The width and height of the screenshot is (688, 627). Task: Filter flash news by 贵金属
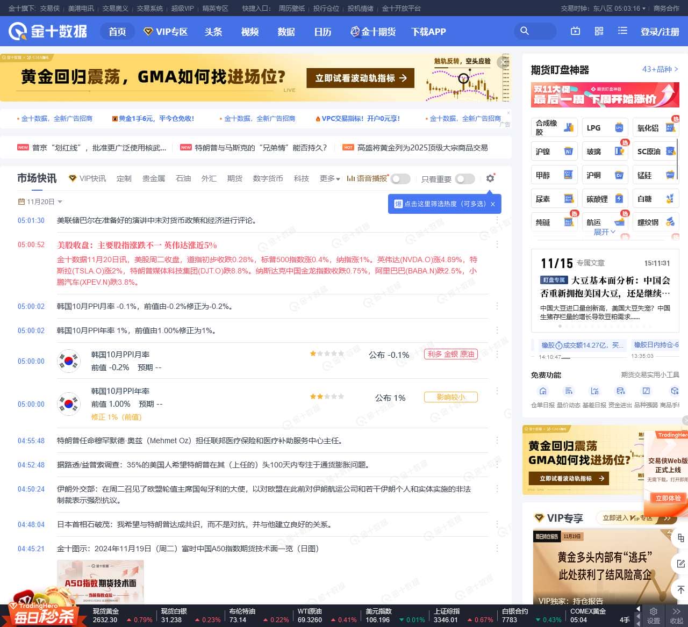click(154, 178)
